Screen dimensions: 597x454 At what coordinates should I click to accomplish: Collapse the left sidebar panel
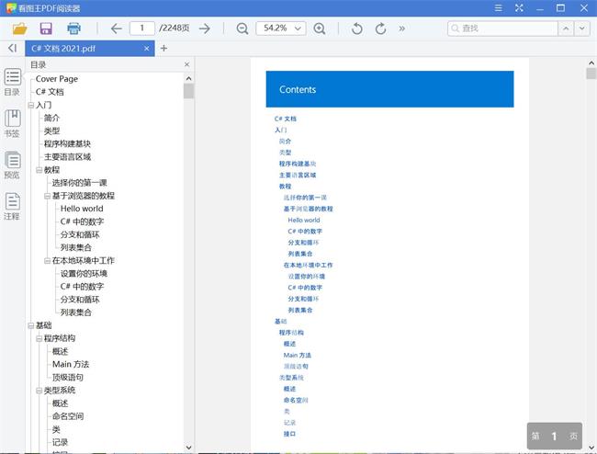(x=12, y=48)
